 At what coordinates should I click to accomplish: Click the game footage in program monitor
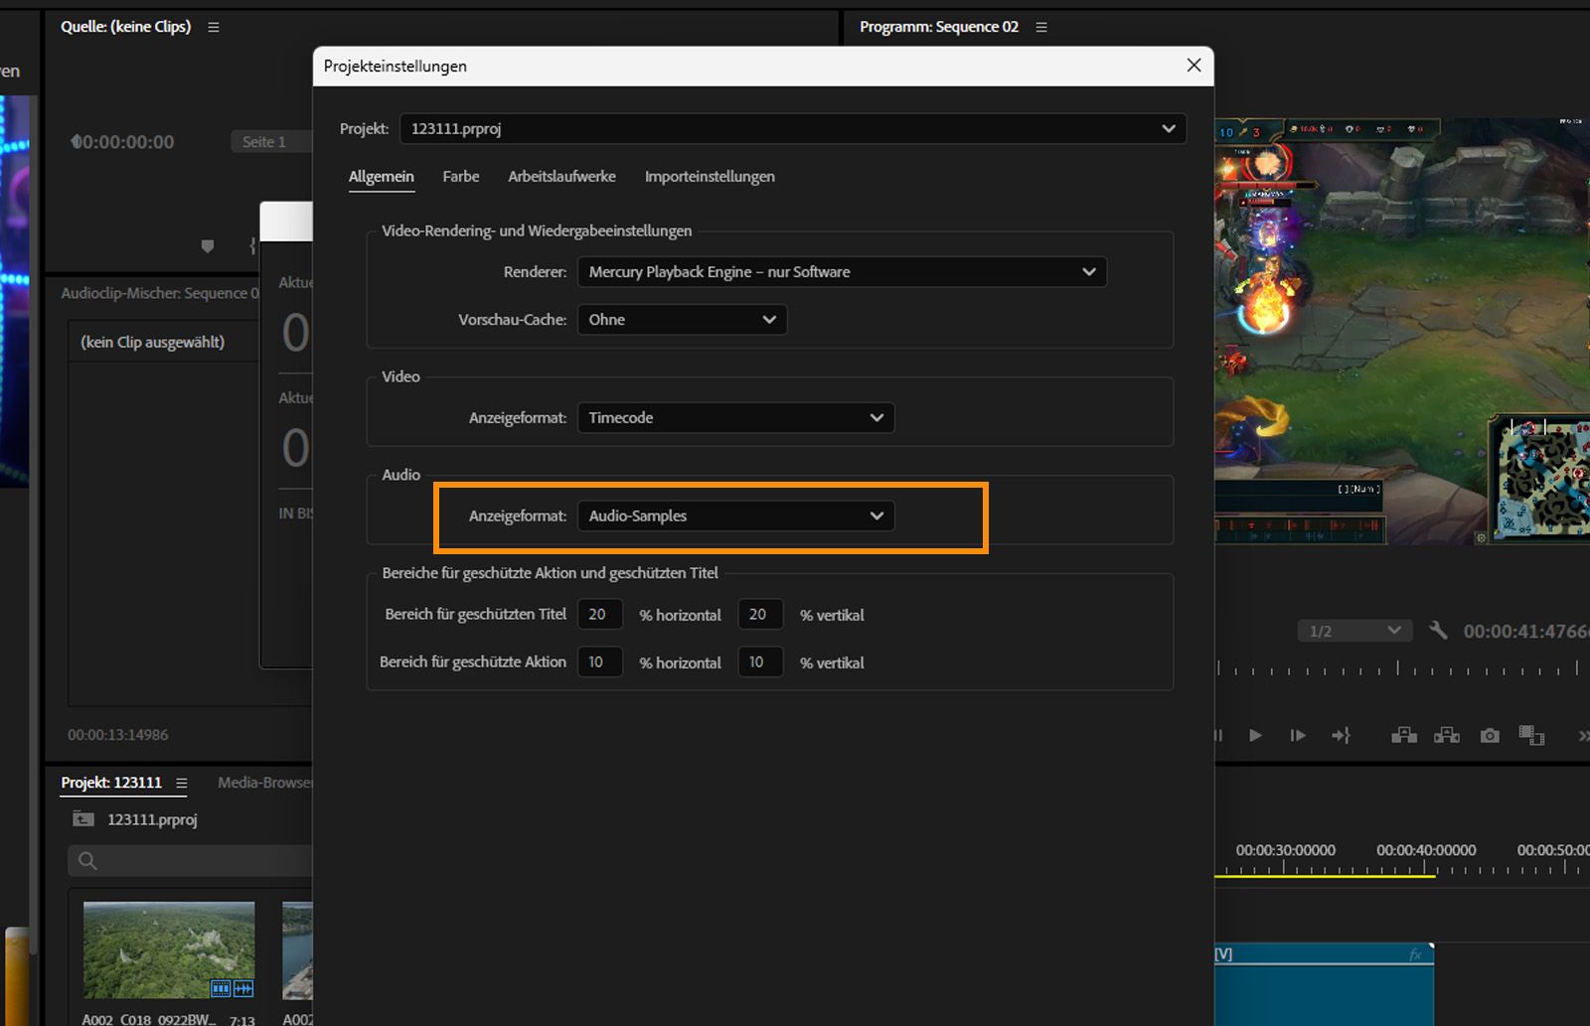[x=1402, y=331]
